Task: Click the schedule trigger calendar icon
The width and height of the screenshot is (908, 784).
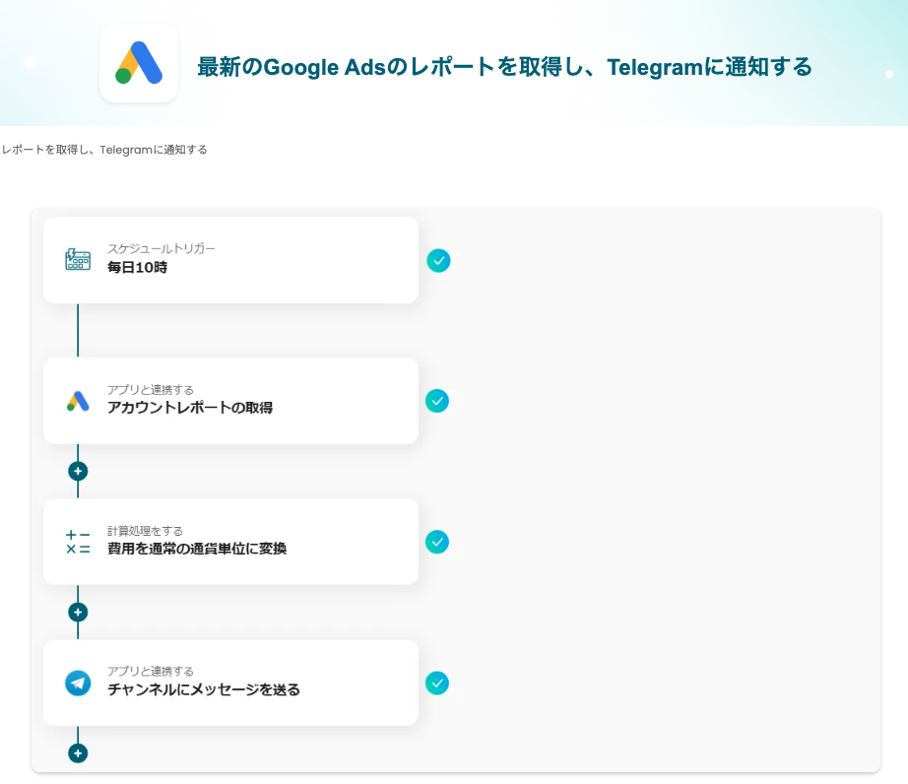Action: tap(78, 259)
